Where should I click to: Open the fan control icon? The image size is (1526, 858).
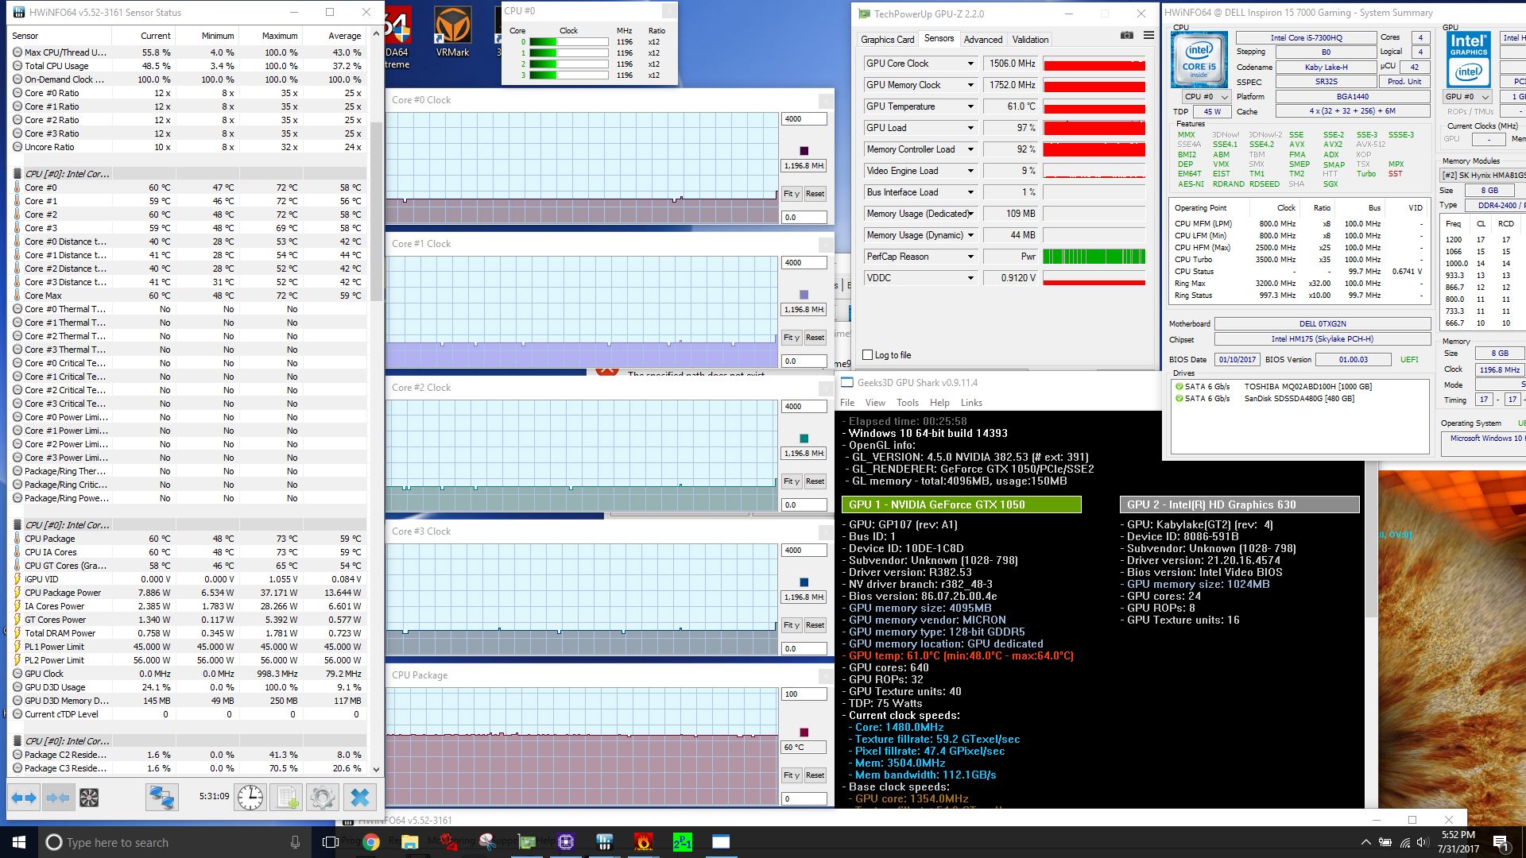(89, 797)
